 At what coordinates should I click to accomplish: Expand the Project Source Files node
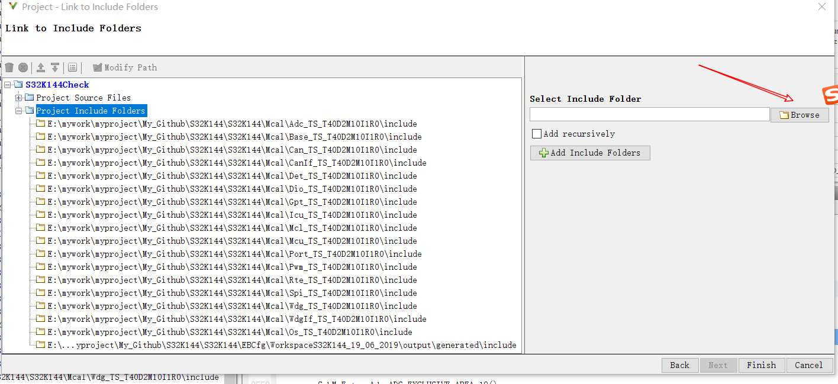19,98
